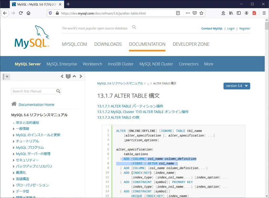Open the DOWNLOADS menu on the MySQL site
269x198 pixels.
tap(108, 44)
